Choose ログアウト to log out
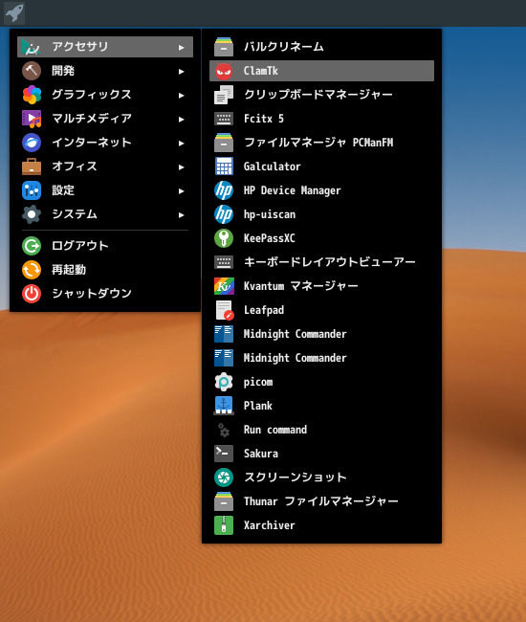This screenshot has width=526, height=622. pyautogui.click(x=105, y=246)
